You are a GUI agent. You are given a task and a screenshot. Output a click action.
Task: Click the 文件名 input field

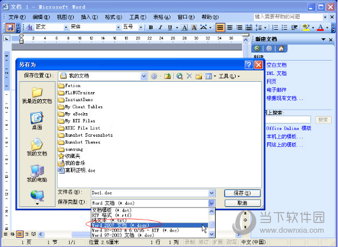(x=150, y=193)
